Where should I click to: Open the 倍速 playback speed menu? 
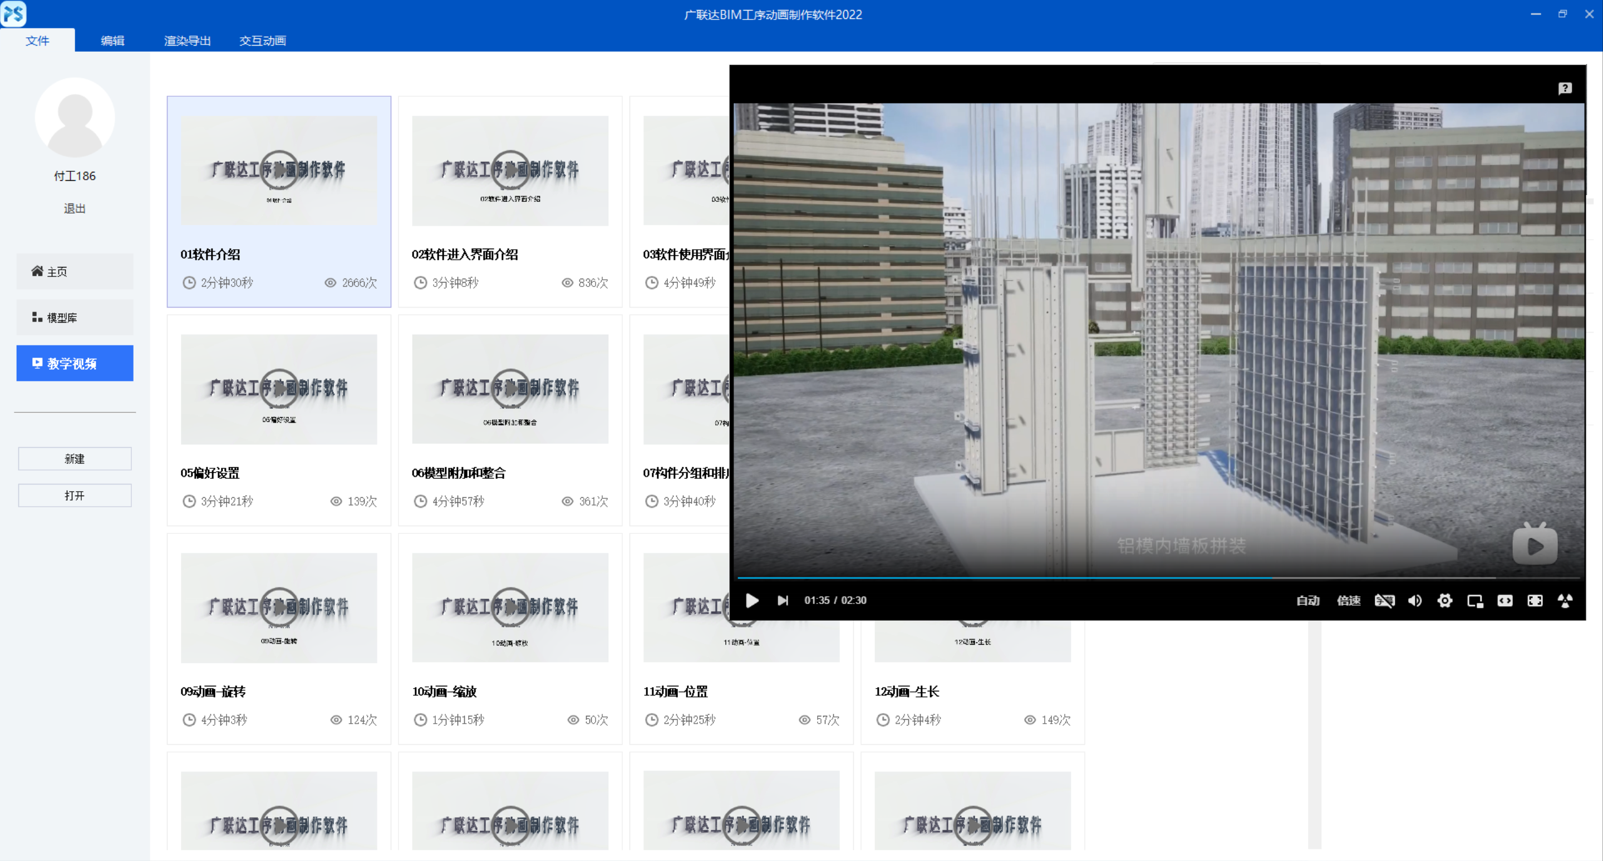pyautogui.click(x=1349, y=601)
